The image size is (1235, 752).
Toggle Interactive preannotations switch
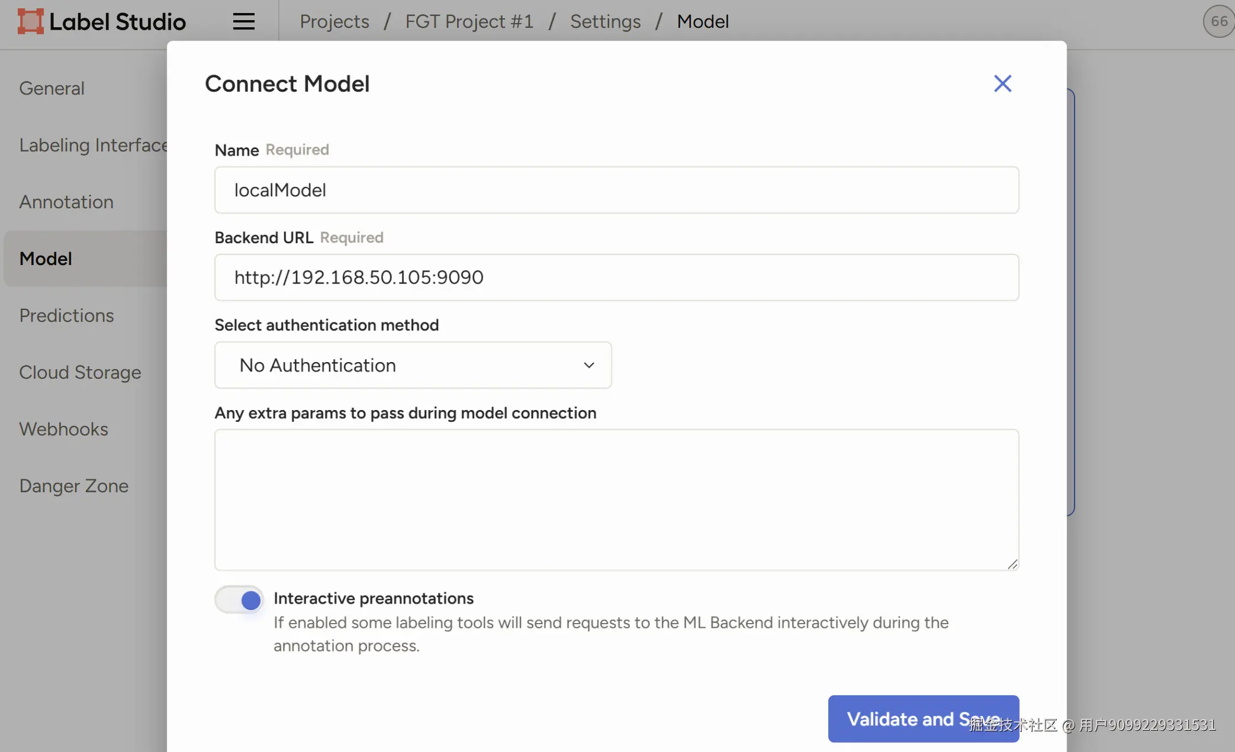tap(239, 600)
